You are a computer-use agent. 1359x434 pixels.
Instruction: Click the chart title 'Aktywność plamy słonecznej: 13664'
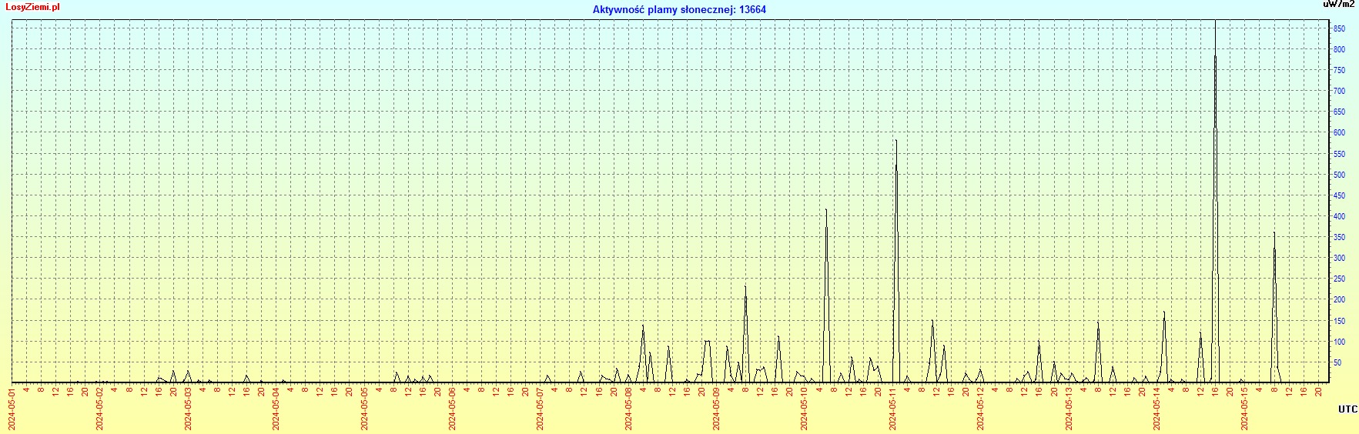[678, 10]
